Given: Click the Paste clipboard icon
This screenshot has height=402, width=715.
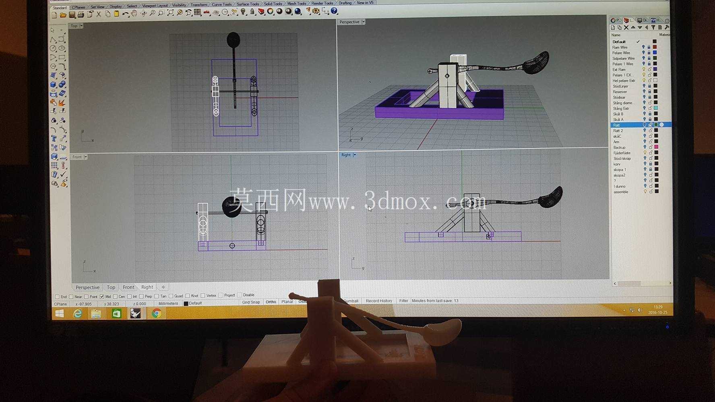Looking at the screenshot, I should tap(116, 14).
